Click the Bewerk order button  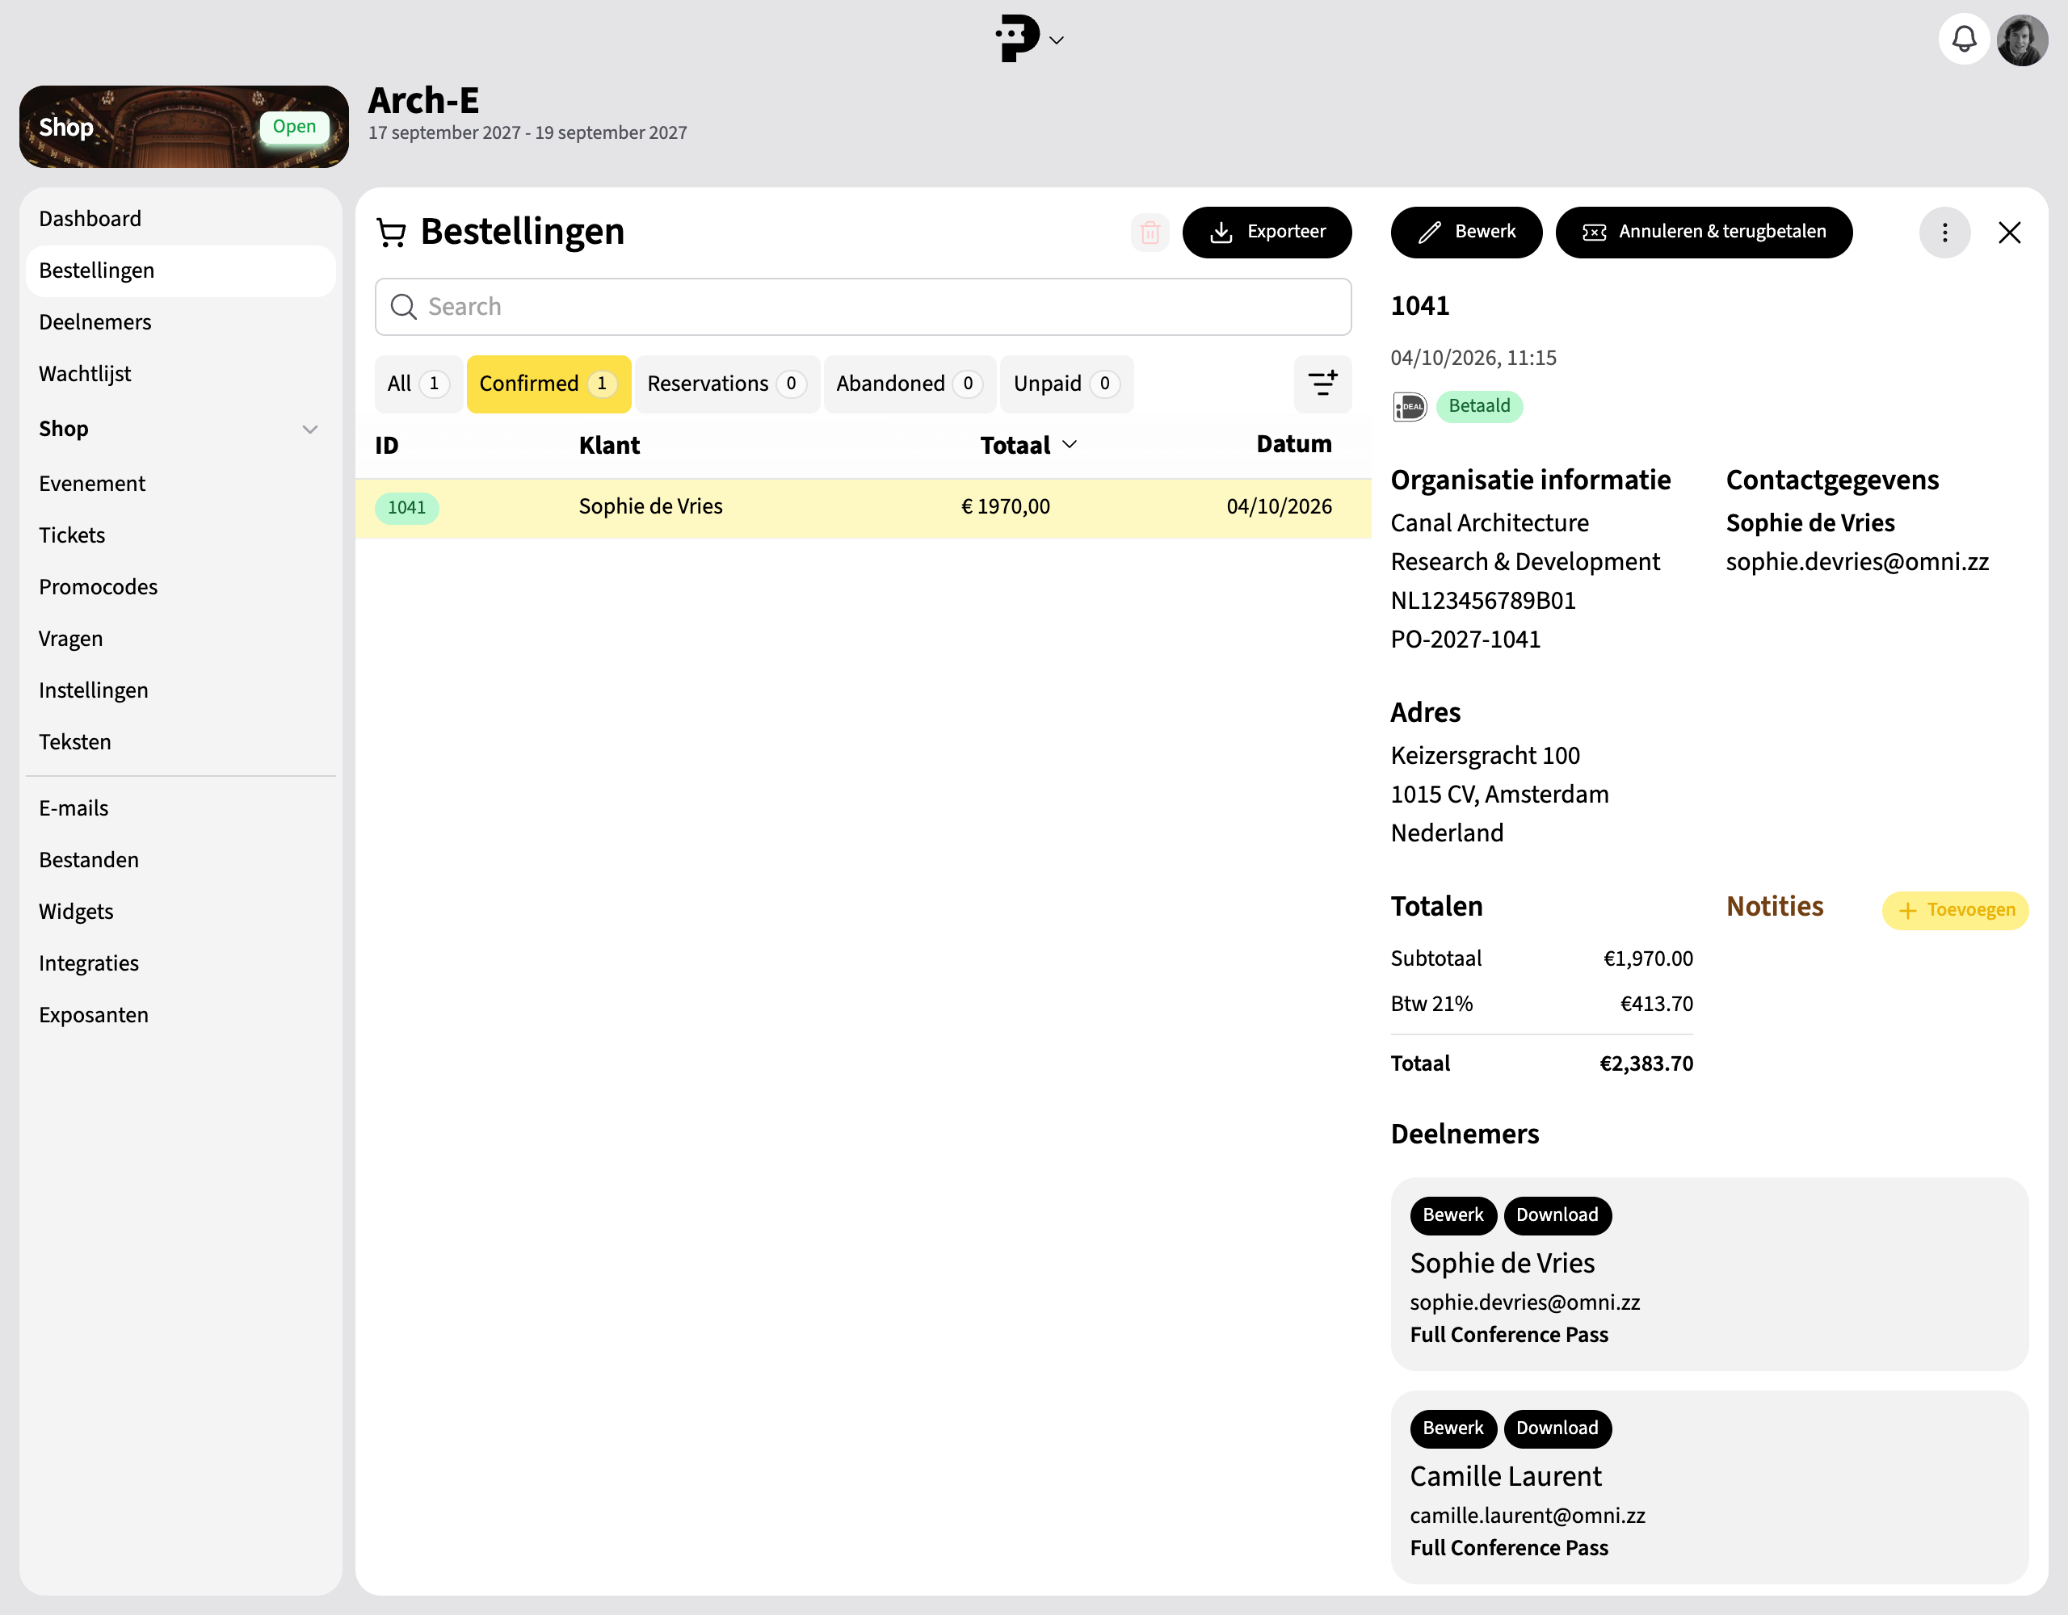pyautogui.click(x=1466, y=232)
